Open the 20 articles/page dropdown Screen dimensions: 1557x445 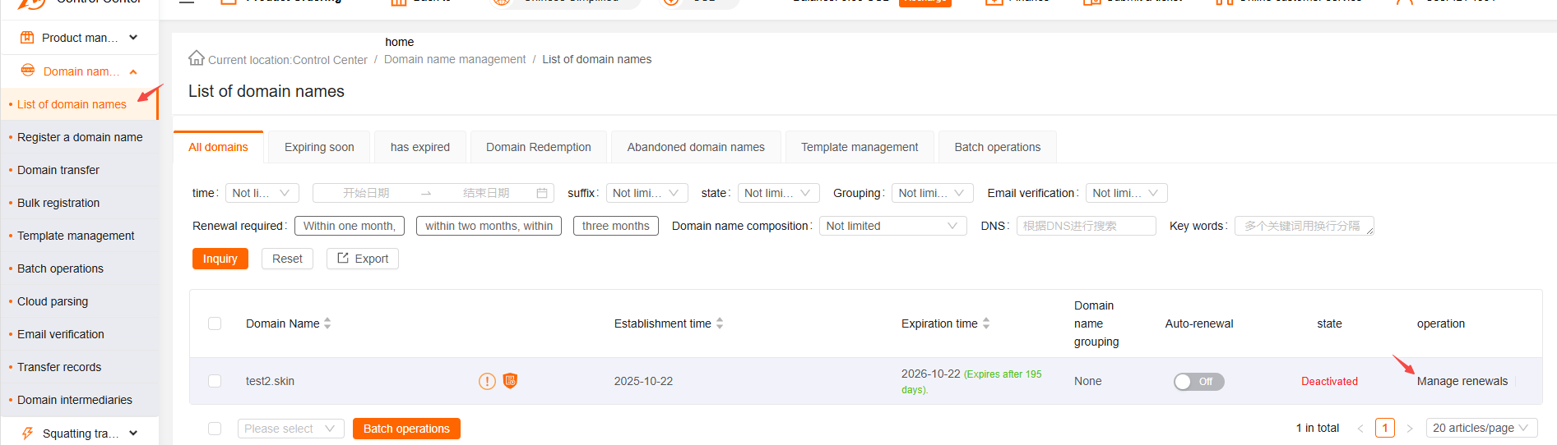(x=1481, y=428)
